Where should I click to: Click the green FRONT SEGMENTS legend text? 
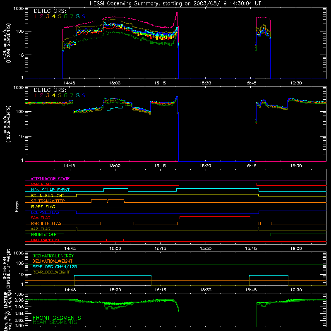coord(57,318)
